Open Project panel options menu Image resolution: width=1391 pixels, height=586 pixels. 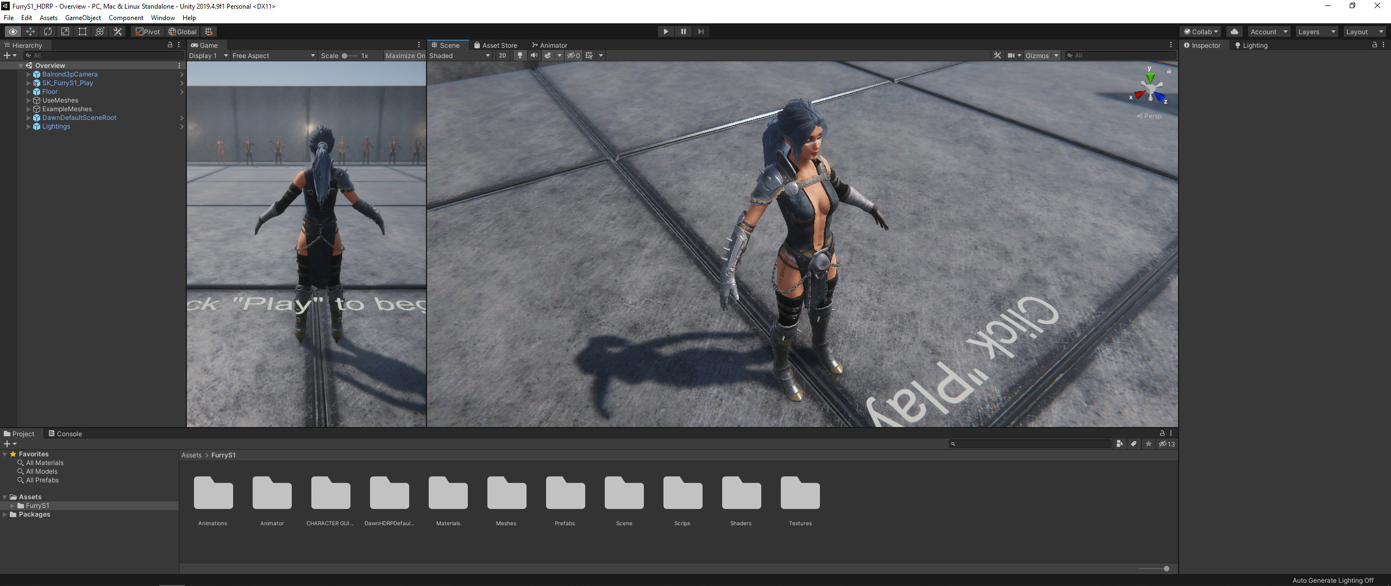1171,433
